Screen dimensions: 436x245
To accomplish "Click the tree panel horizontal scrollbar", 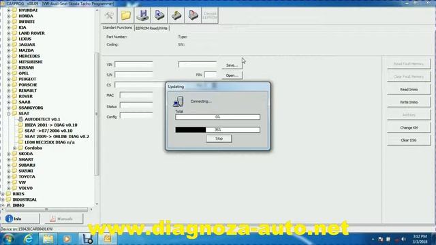I will pyautogui.click(x=46, y=210).
